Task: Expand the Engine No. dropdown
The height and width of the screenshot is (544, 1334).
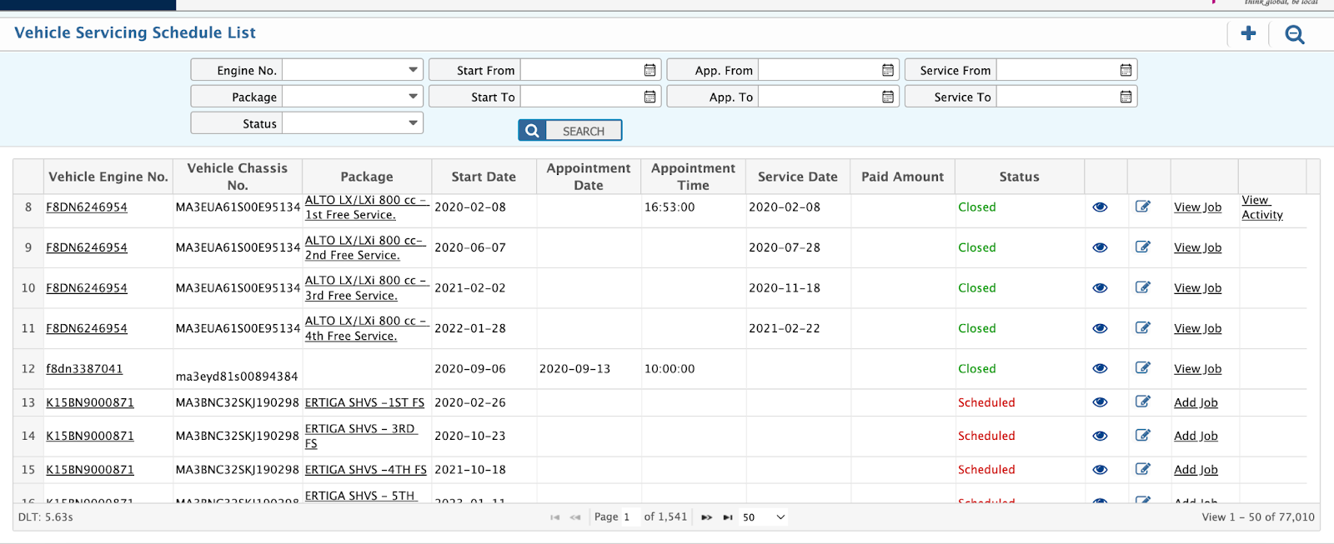Action: click(x=413, y=70)
